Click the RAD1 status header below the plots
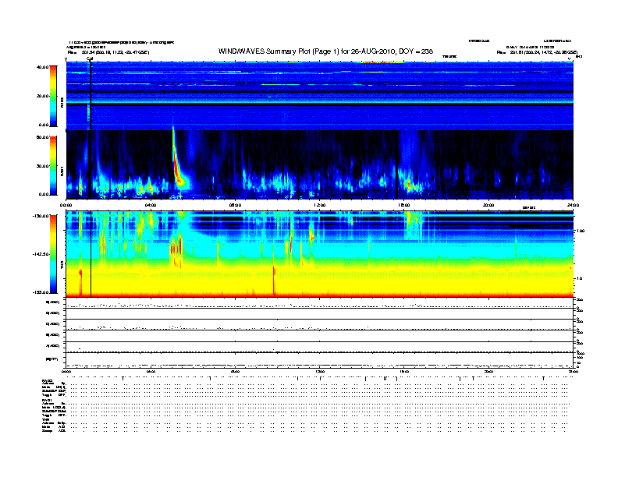 tap(48, 401)
